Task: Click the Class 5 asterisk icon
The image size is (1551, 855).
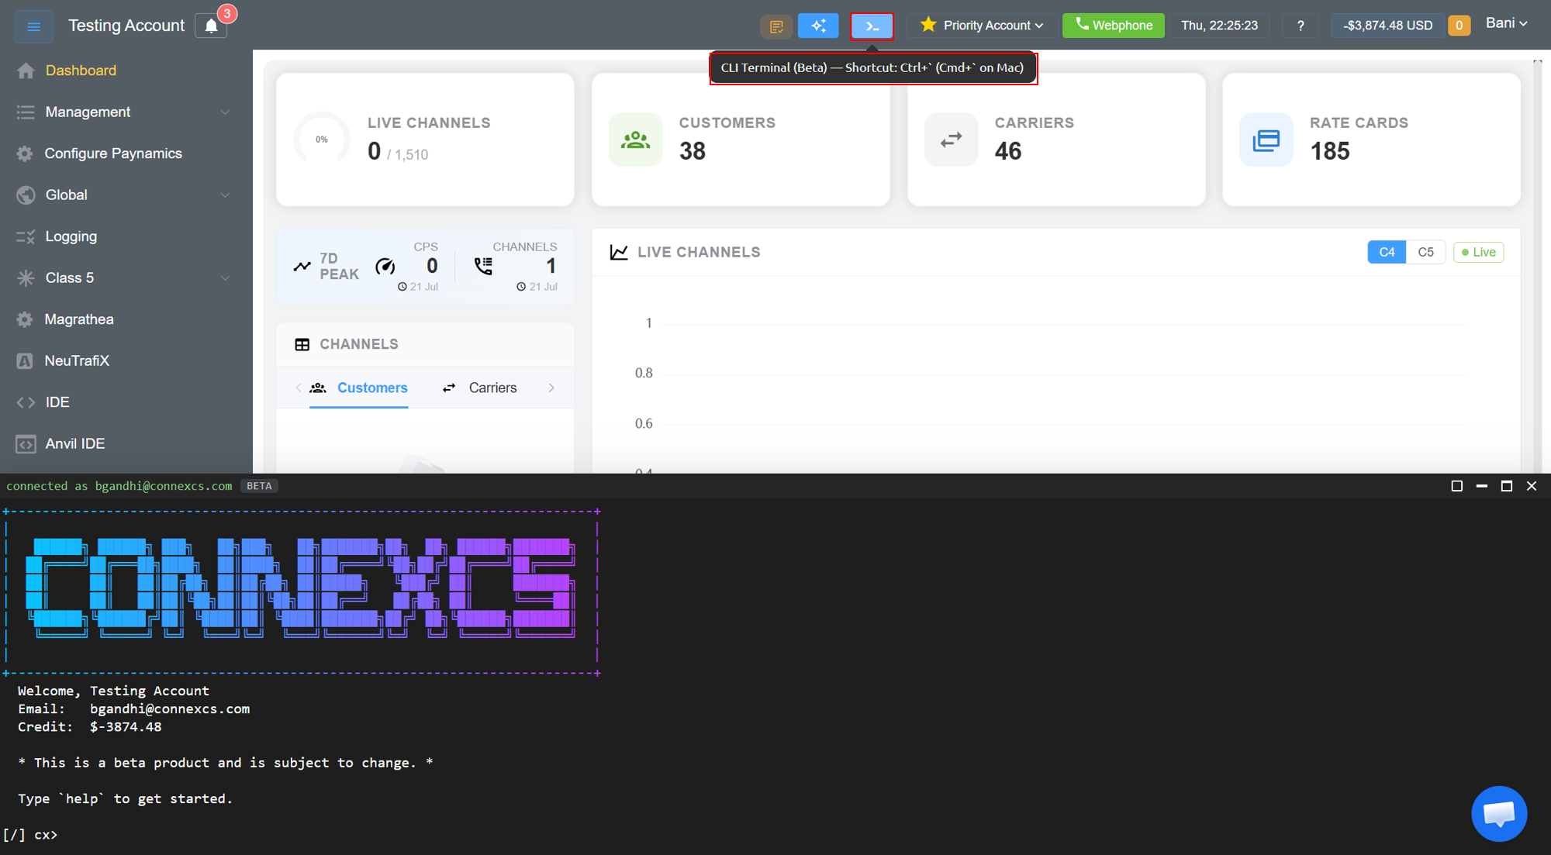Action: (26, 278)
